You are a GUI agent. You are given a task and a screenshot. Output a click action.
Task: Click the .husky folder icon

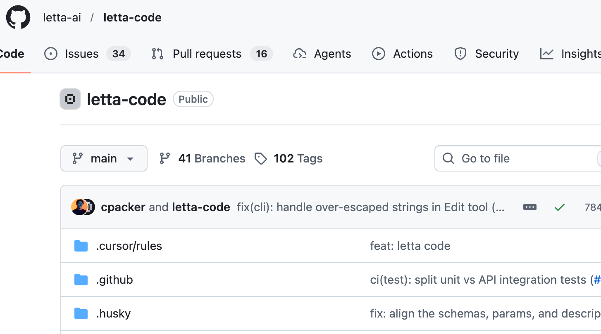click(81, 313)
